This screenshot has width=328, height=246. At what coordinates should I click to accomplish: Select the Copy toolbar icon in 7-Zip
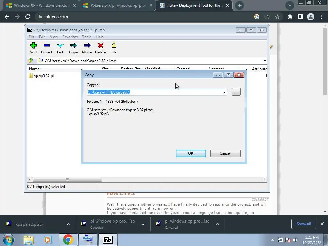[x=73, y=48]
